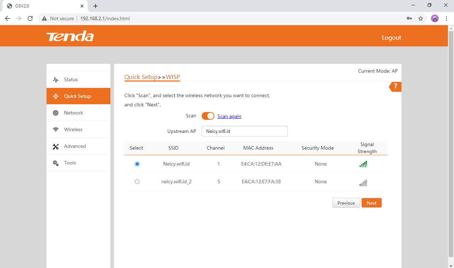The width and height of the screenshot is (454, 268).
Task: Click the page vertical scrollbar
Action: point(451,144)
